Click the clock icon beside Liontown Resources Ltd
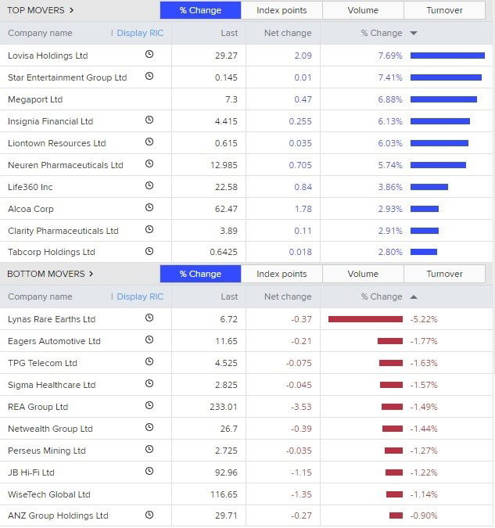 coord(149,142)
